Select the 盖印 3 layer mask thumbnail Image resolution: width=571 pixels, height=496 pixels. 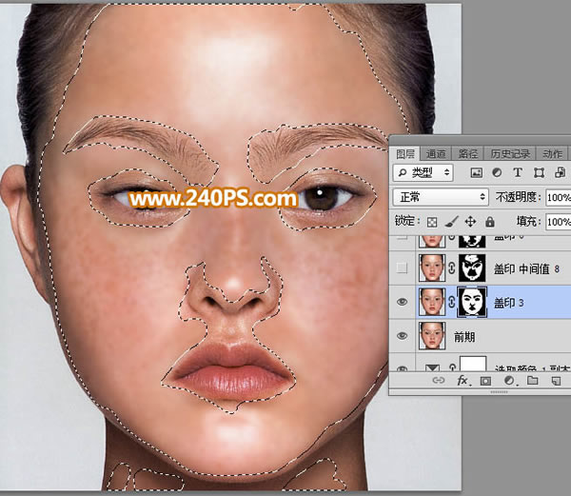472,302
